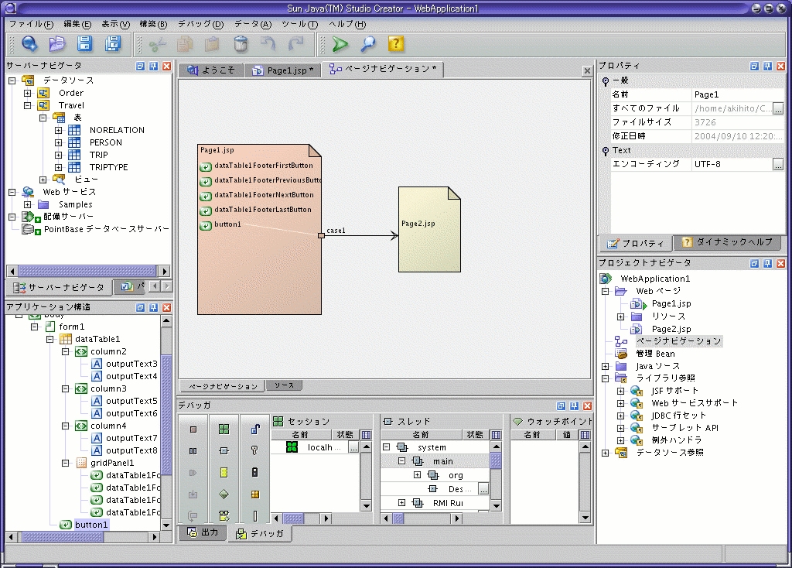
Task: Select button1 in the application outline
Action: (x=91, y=525)
